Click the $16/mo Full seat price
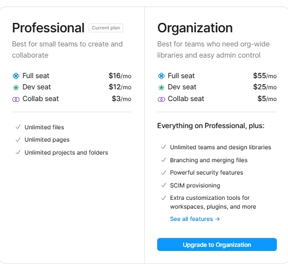This screenshot has height=268, width=288. [x=120, y=76]
